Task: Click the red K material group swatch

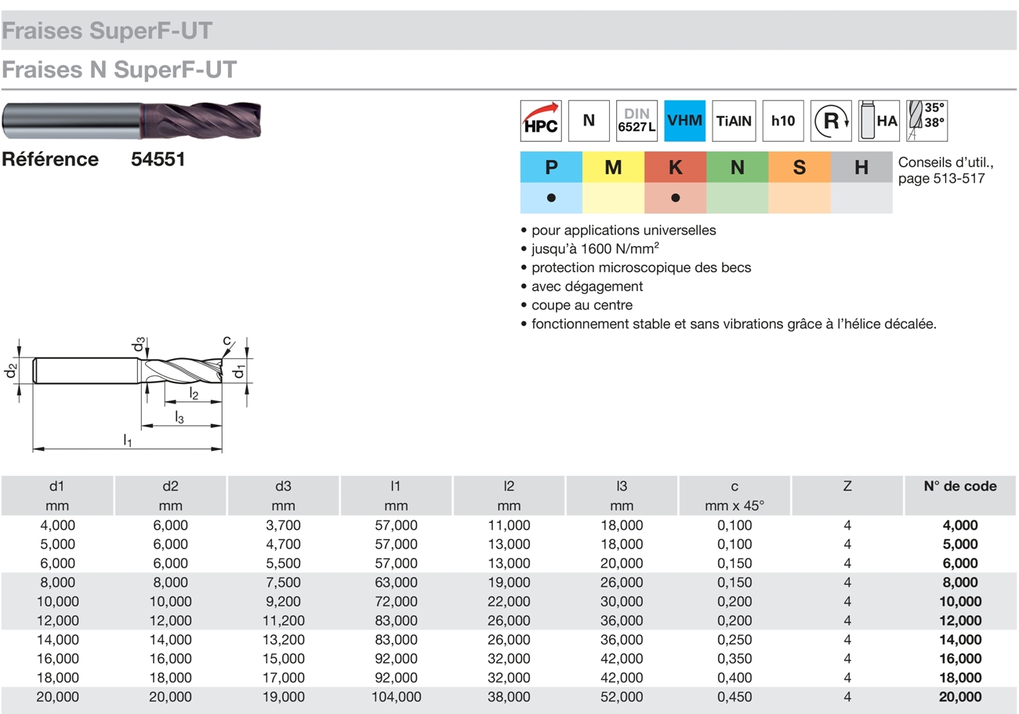Action: [x=675, y=167]
